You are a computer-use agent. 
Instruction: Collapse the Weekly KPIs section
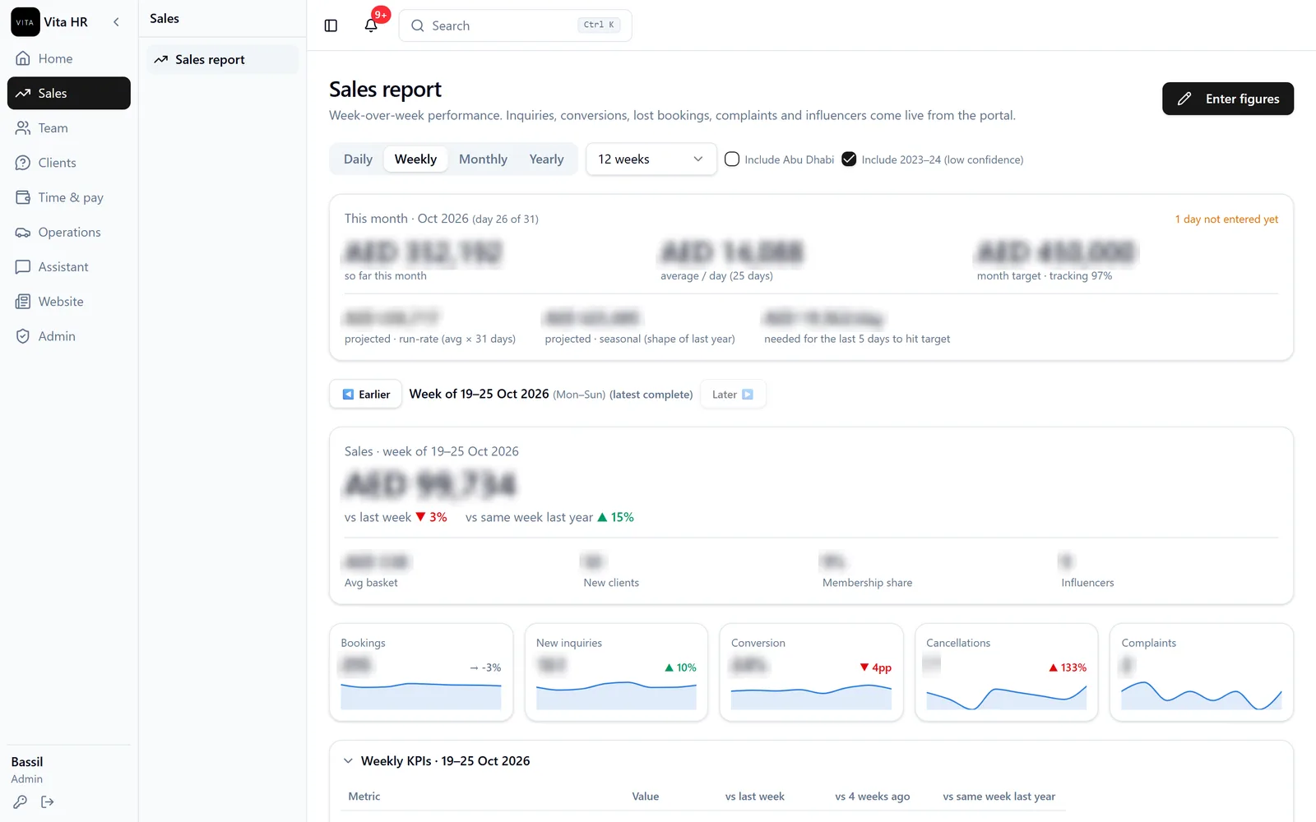(348, 761)
